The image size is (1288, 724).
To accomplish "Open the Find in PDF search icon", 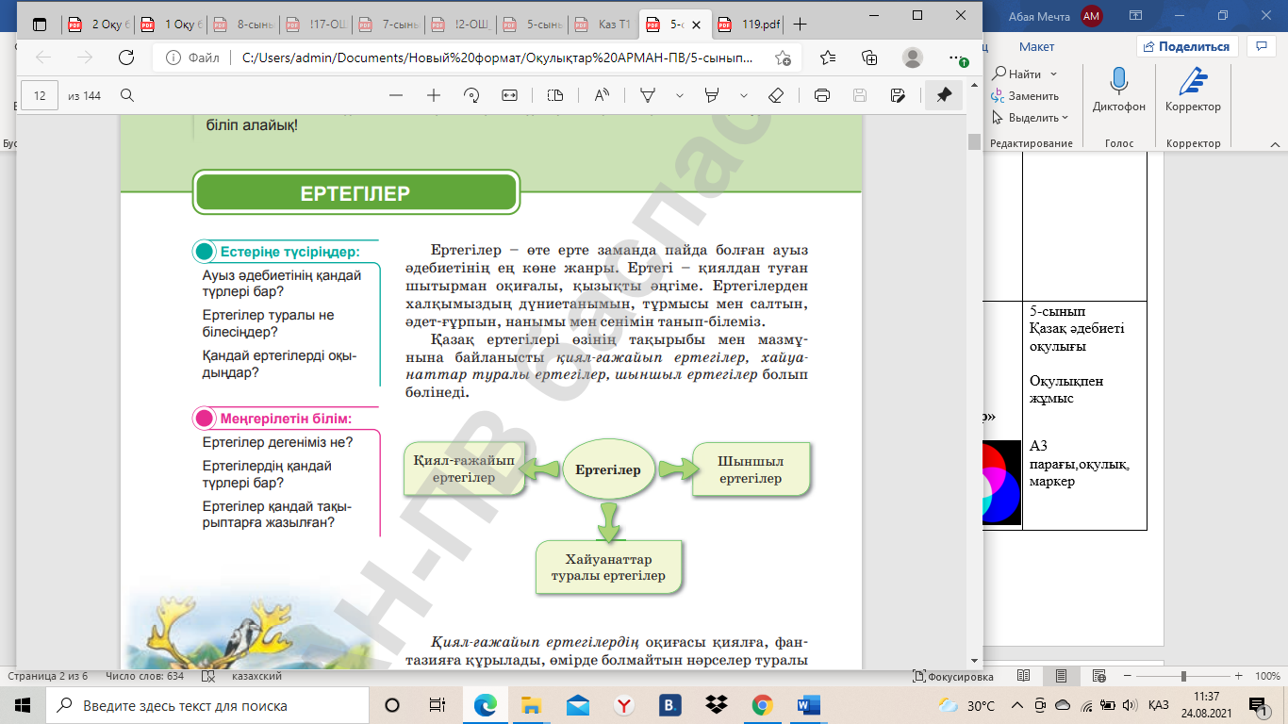I will (x=127, y=95).
